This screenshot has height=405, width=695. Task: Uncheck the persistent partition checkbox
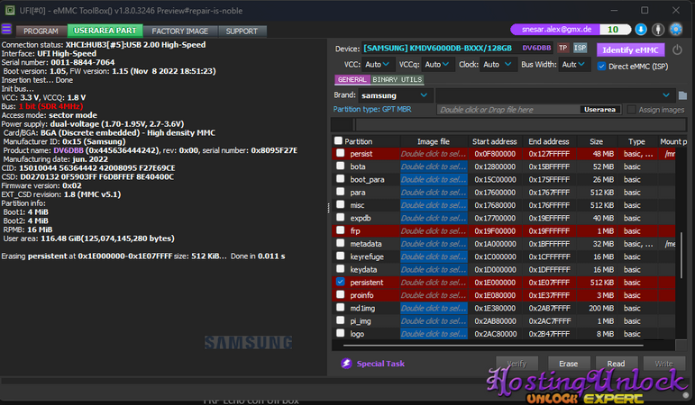340,282
